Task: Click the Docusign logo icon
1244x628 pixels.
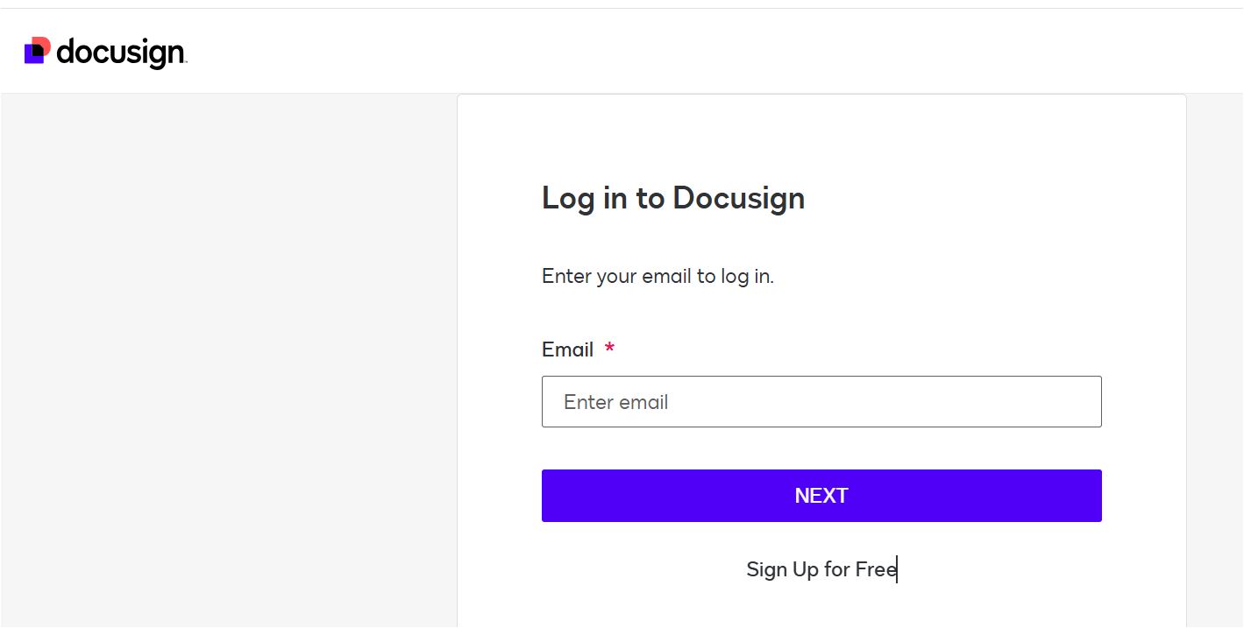Action: [x=38, y=51]
